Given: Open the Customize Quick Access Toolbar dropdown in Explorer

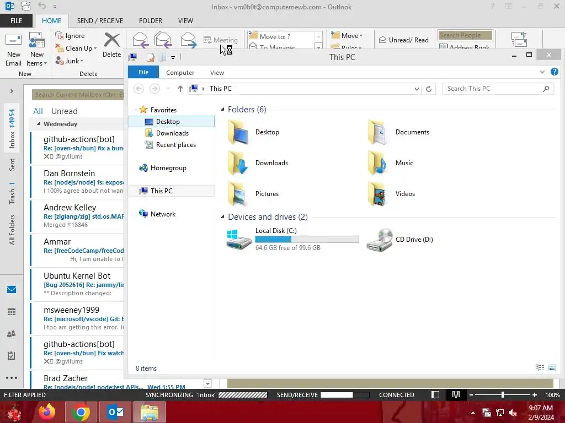Looking at the screenshot, I should pos(173,57).
